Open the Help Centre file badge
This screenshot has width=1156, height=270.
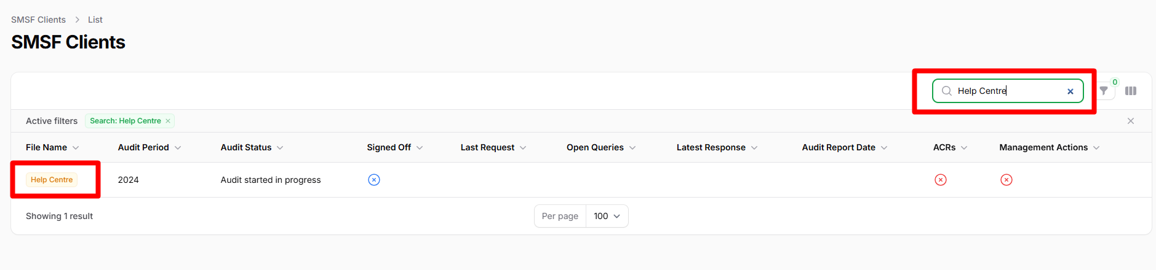click(x=52, y=180)
